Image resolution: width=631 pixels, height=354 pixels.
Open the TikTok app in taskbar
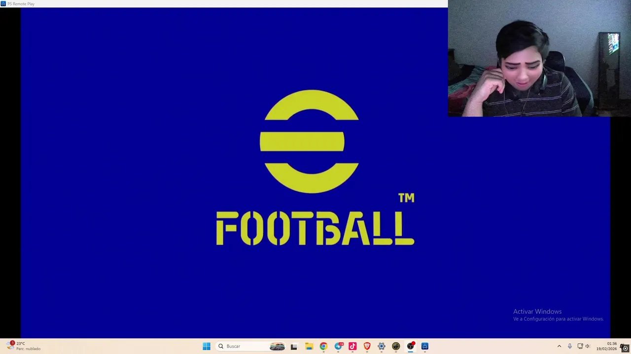pyautogui.click(x=352, y=346)
